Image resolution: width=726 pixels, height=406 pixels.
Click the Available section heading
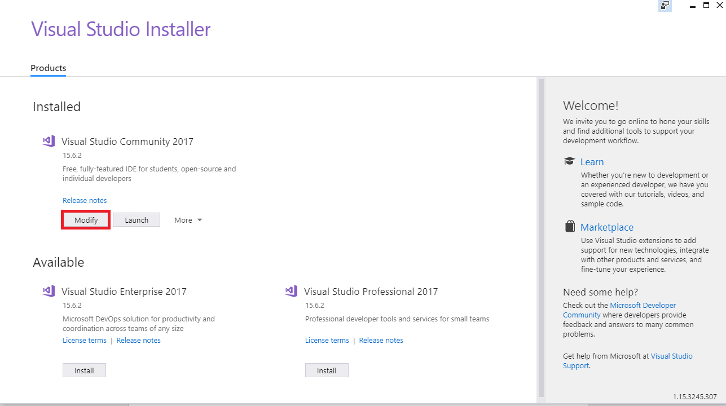58,262
